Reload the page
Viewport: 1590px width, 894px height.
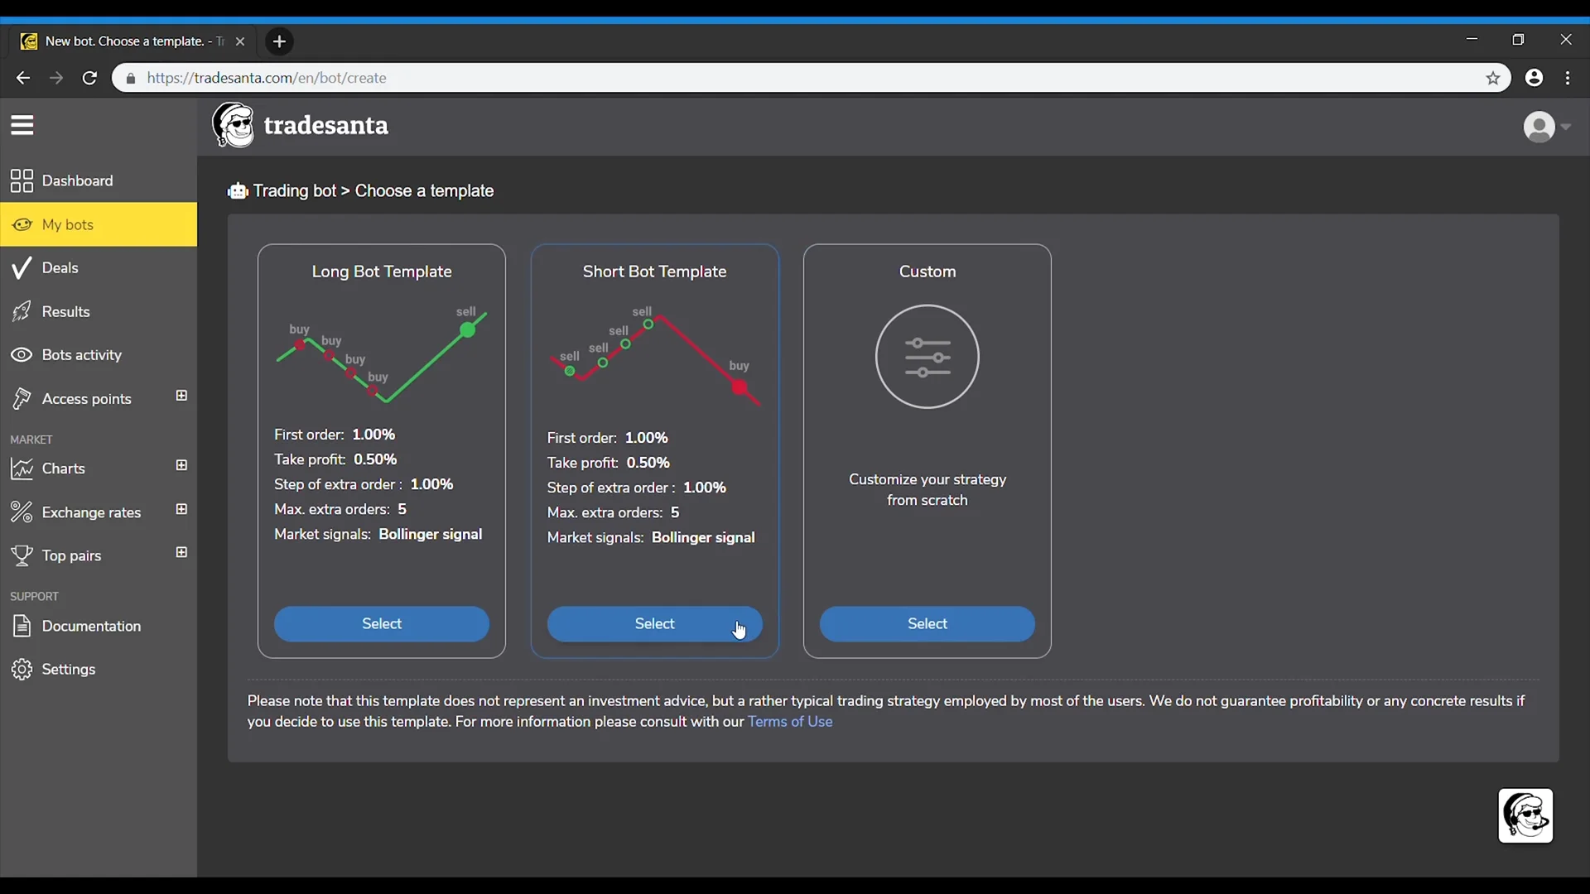click(89, 78)
